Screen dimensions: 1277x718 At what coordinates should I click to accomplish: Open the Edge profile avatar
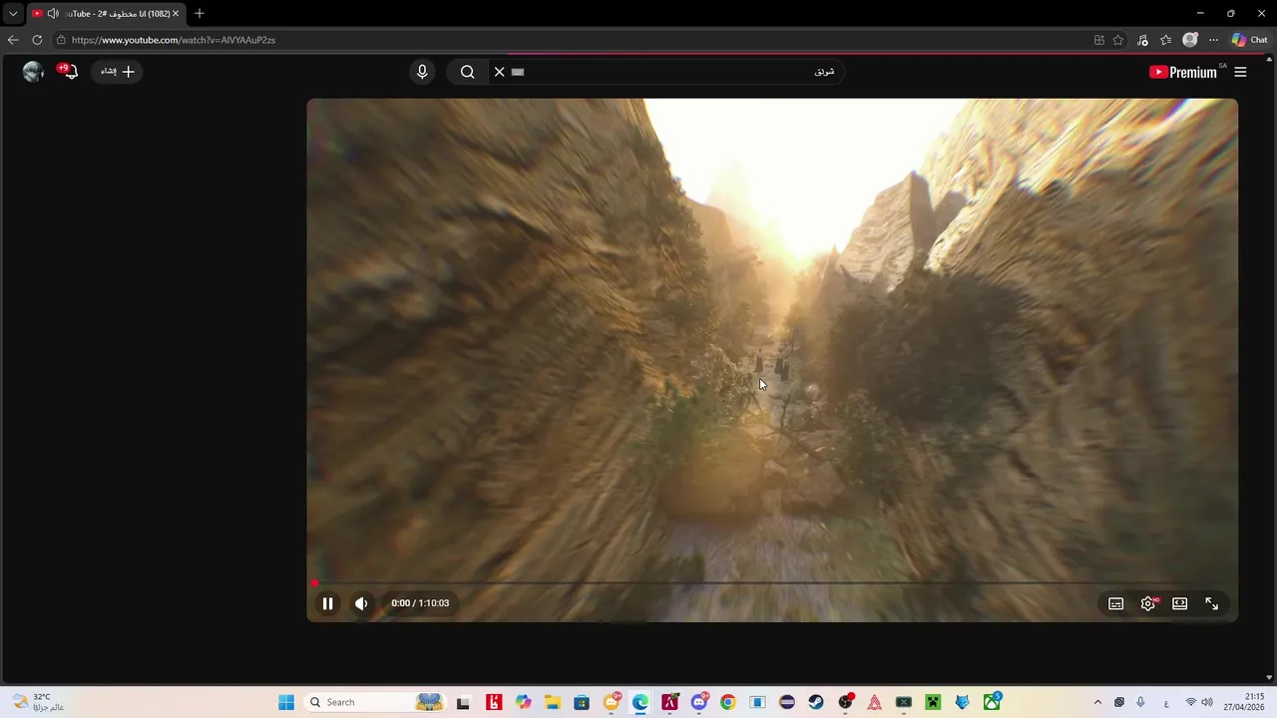pyautogui.click(x=1189, y=40)
